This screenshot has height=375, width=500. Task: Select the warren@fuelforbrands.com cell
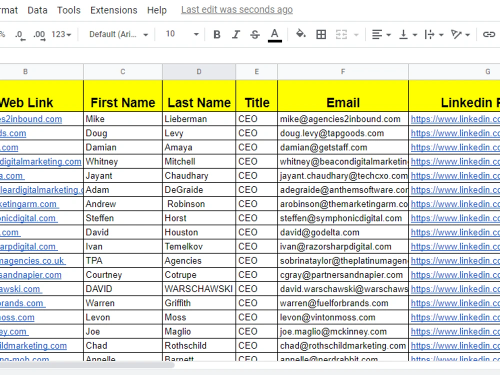[343, 303]
